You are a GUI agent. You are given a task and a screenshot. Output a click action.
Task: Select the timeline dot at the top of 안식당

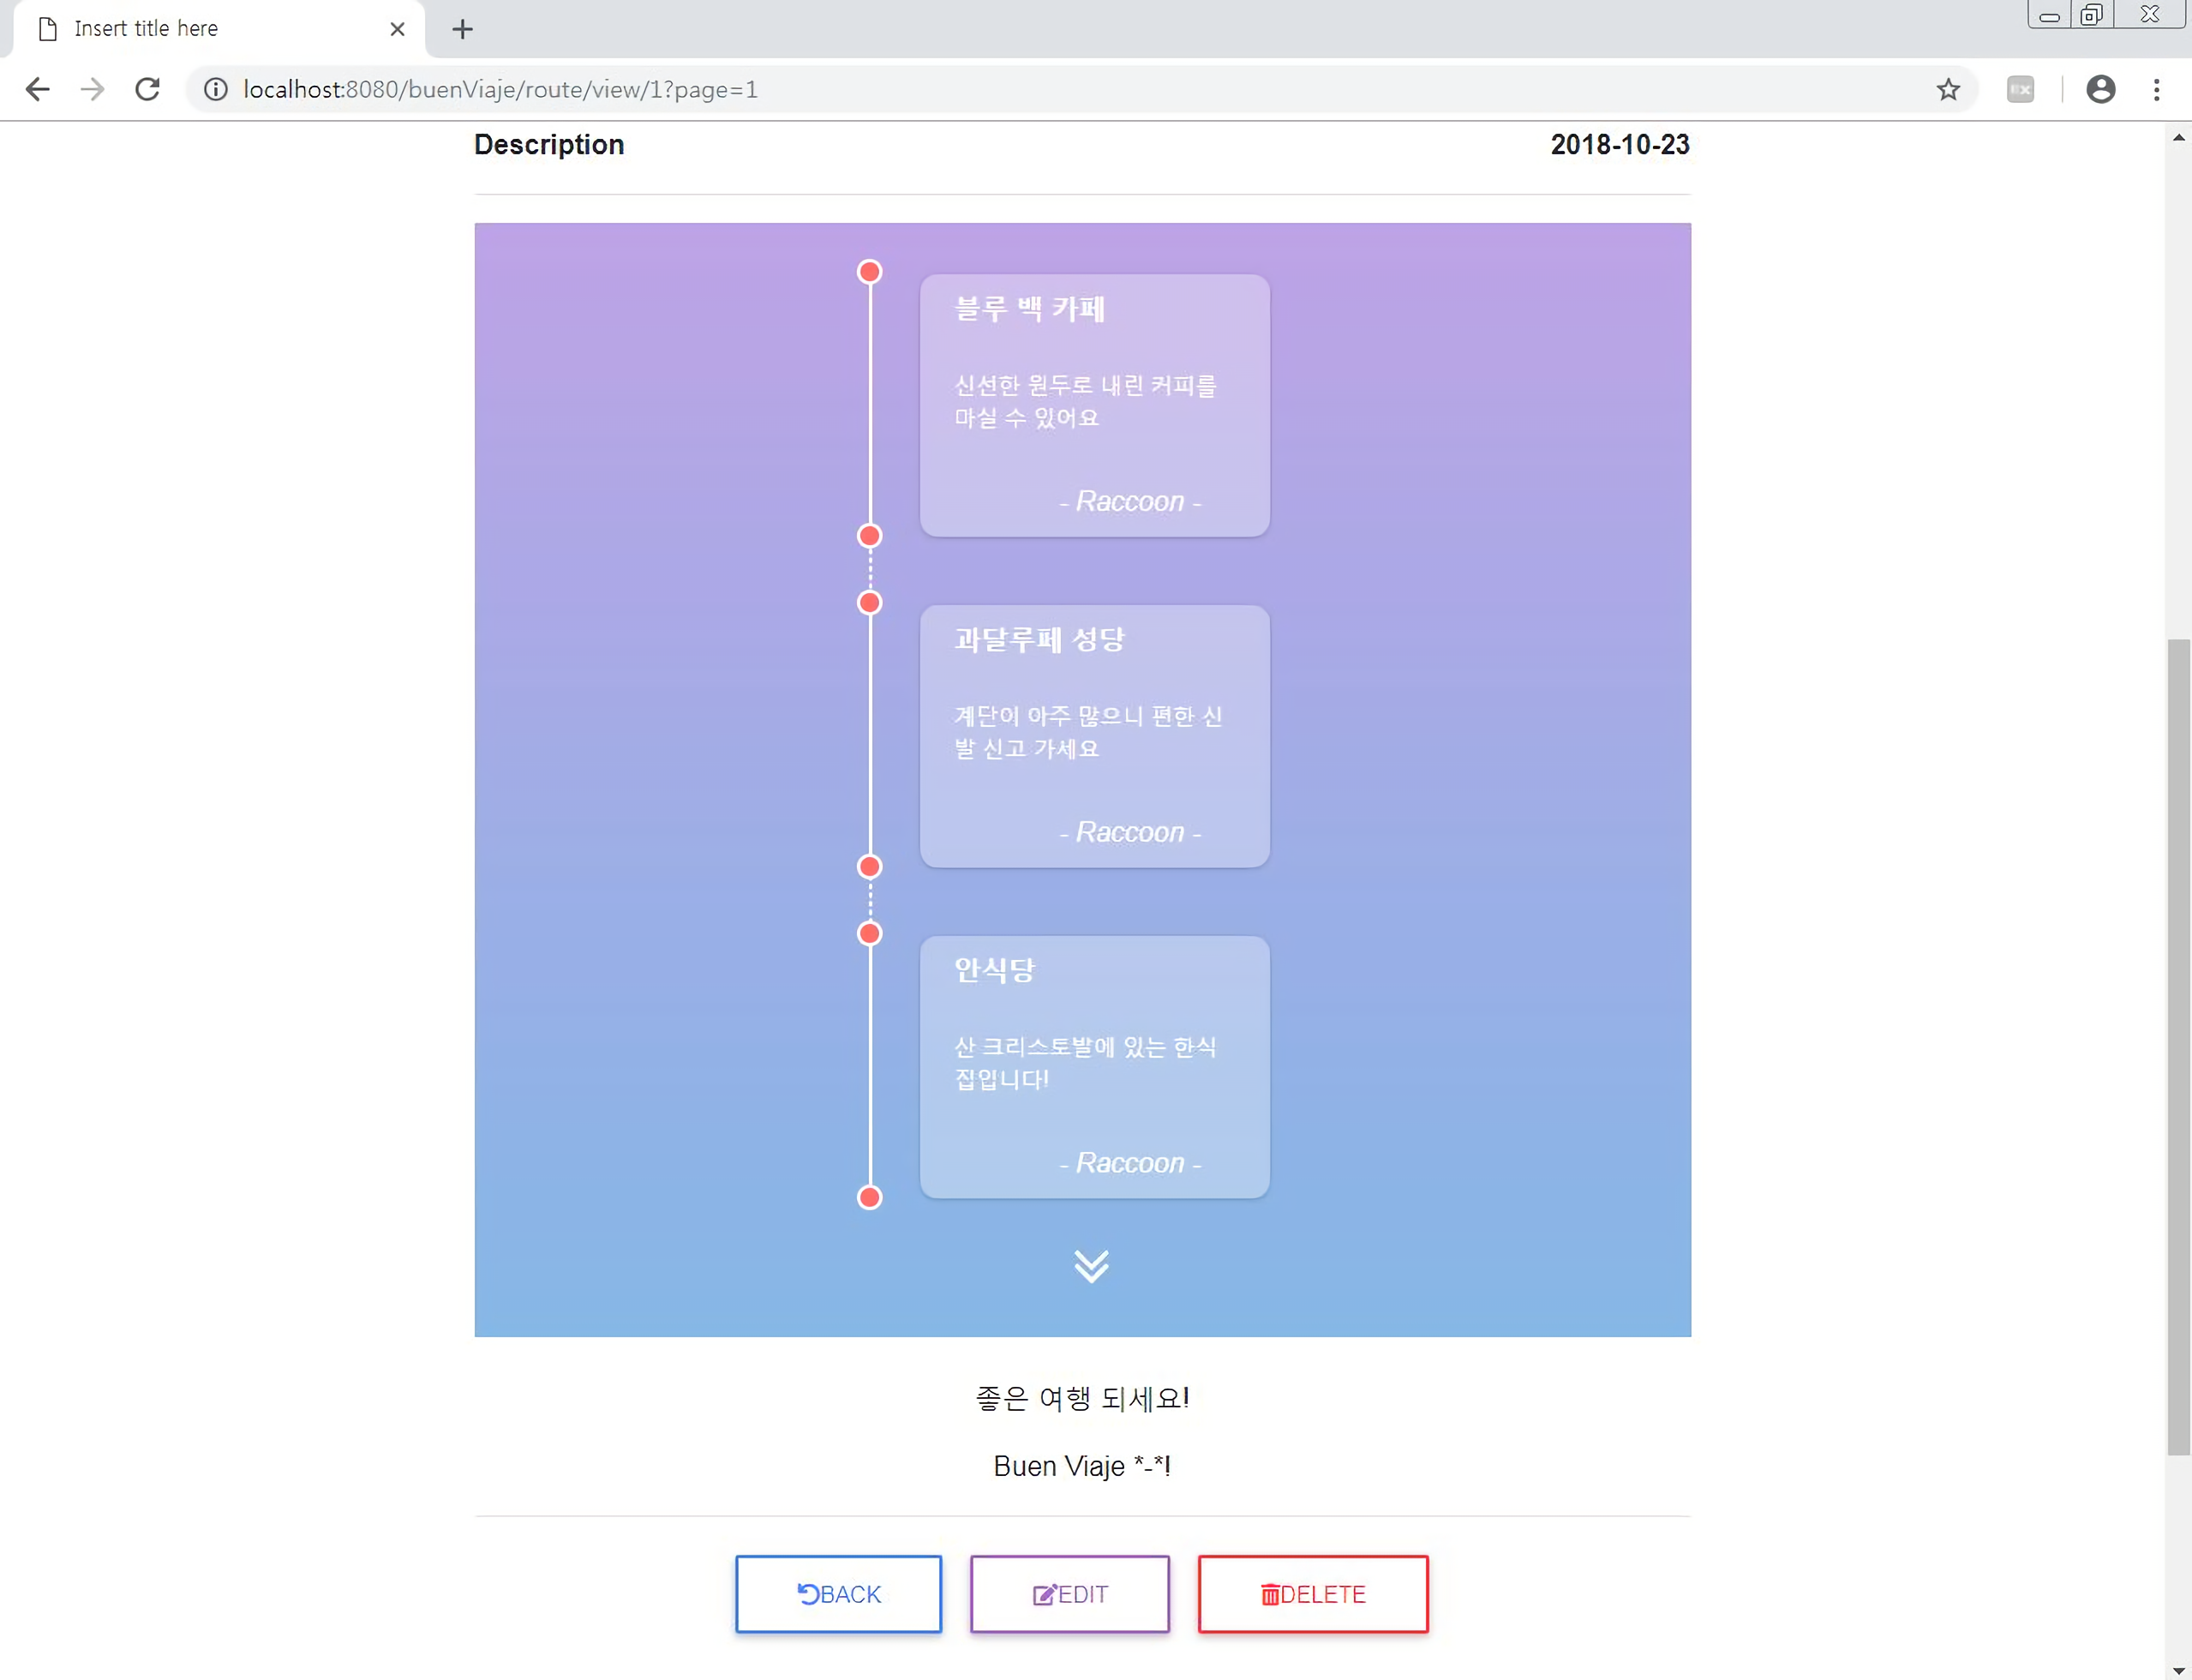pyautogui.click(x=870, y=934)
